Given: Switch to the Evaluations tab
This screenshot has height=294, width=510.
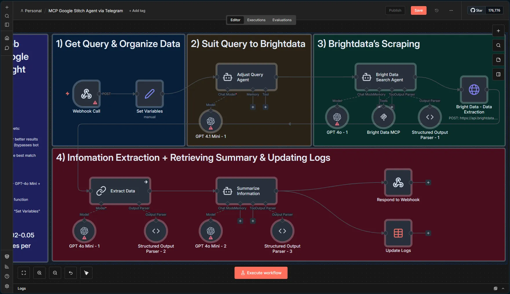Looking at the screenshot, I should coord(282,20).
